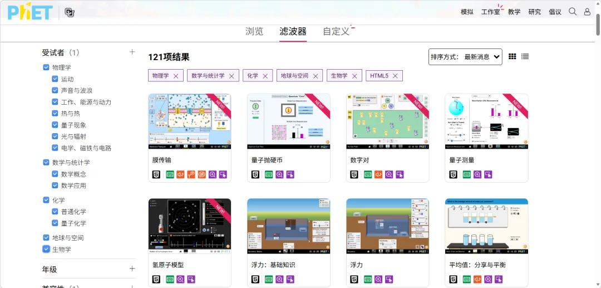Click sound icon on 数字对 card
Image resolution: width=601 pixels, height=288 pixels.
[x=378, y=174]
